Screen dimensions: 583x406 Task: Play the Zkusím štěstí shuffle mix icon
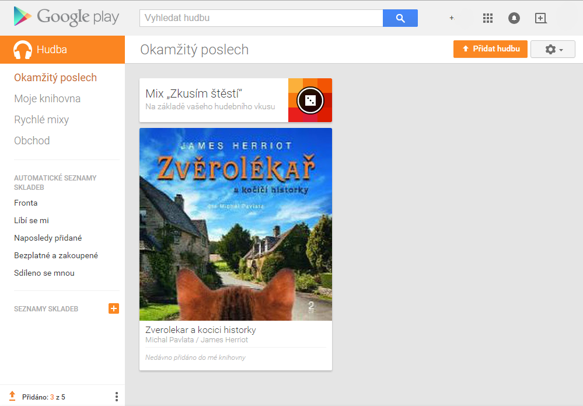[x=310, y=100]
